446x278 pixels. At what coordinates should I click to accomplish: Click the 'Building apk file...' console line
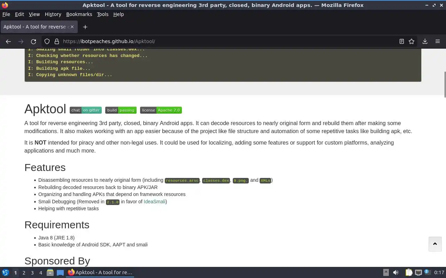(59, 68)
